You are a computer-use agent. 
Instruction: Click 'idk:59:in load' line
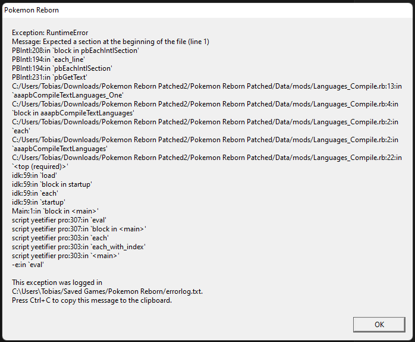click(34, 175)
